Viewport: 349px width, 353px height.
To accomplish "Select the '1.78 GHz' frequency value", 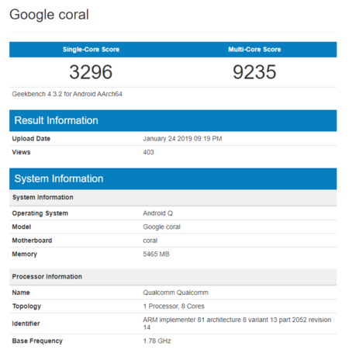I will (x=157, y=341).
